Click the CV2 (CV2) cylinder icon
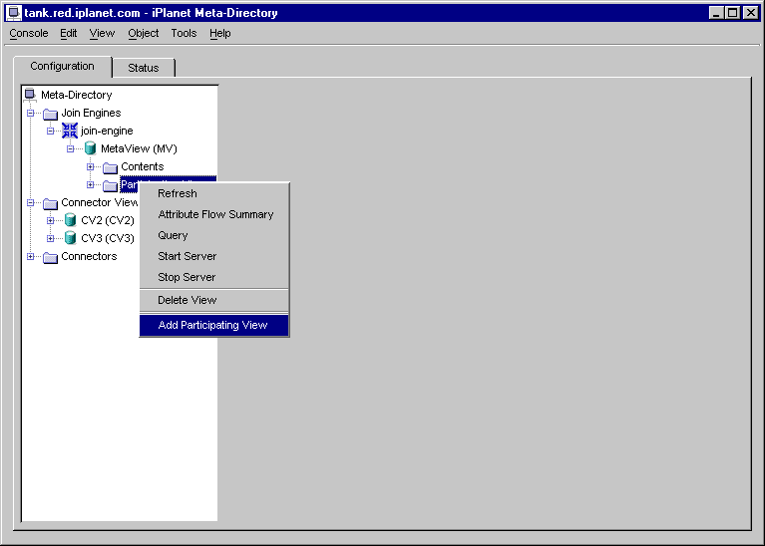This screenshot has height=546, width=765. click(x=70, y=220)
